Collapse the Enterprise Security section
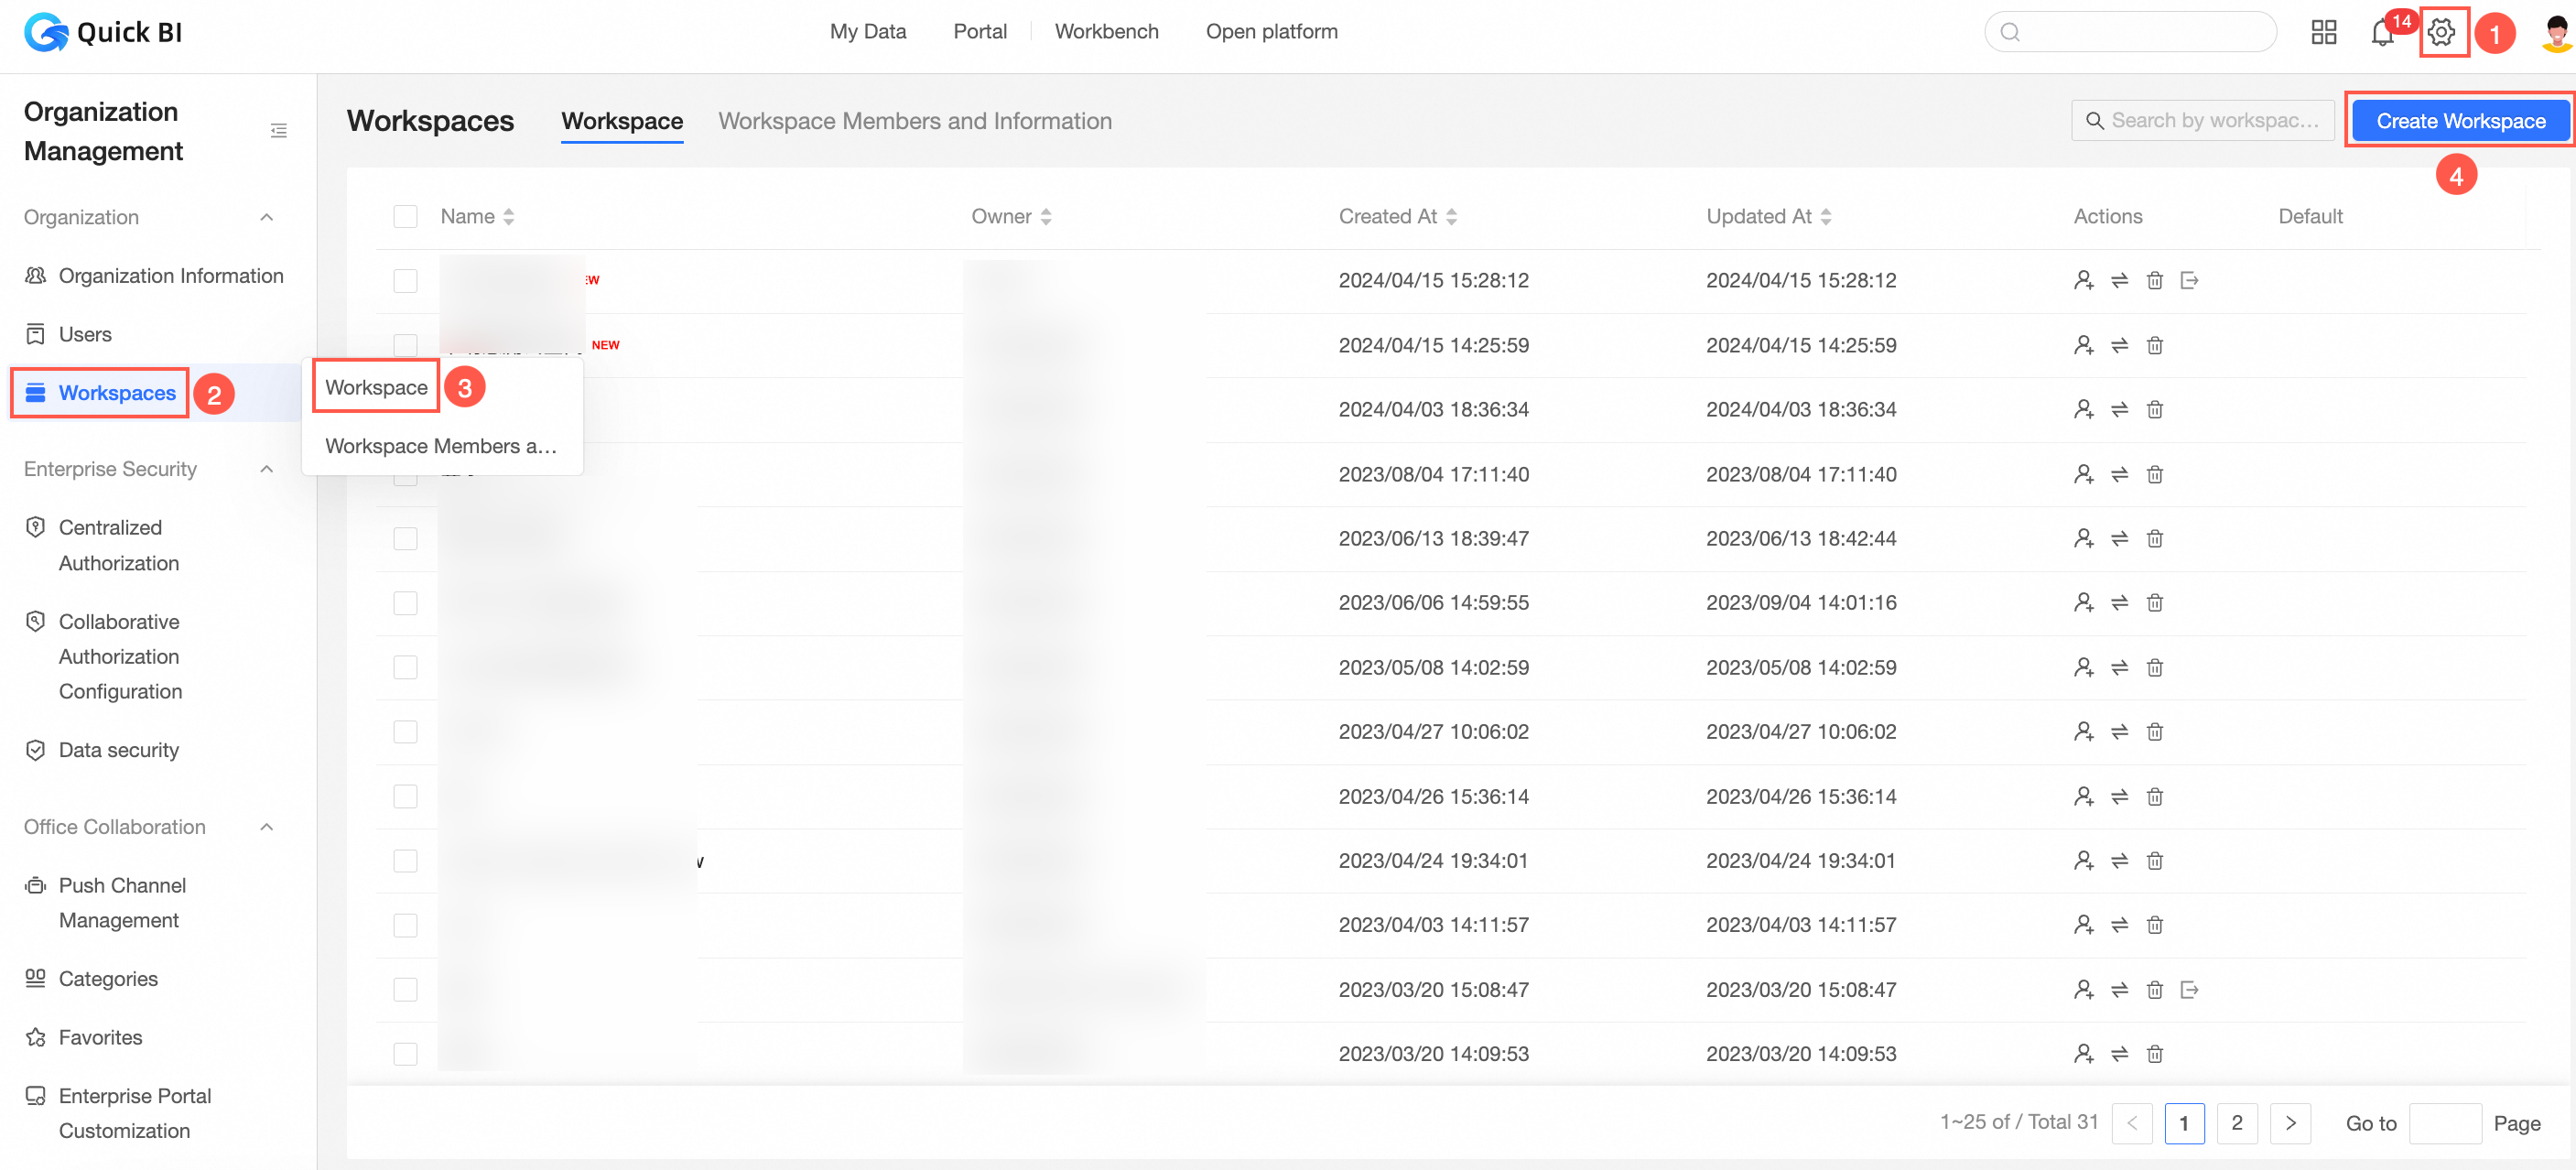 pyautogui.click(x=267, y=469)
